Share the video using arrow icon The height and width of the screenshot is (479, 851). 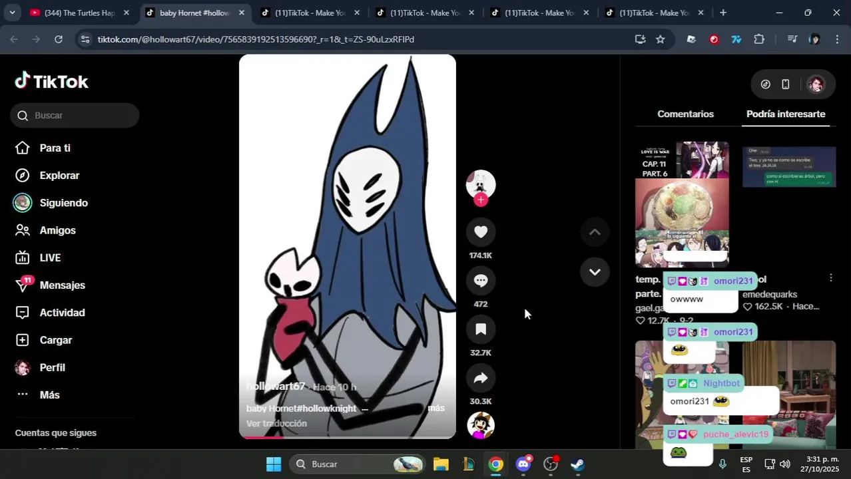click(481, 378)
